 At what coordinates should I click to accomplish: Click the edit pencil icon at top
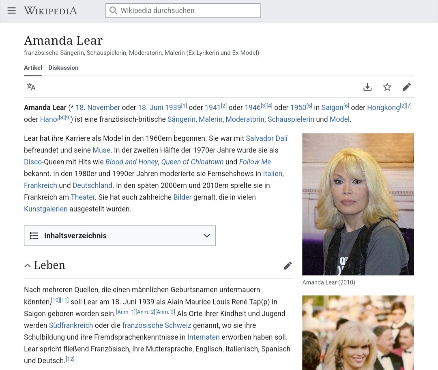click(407, 87)
